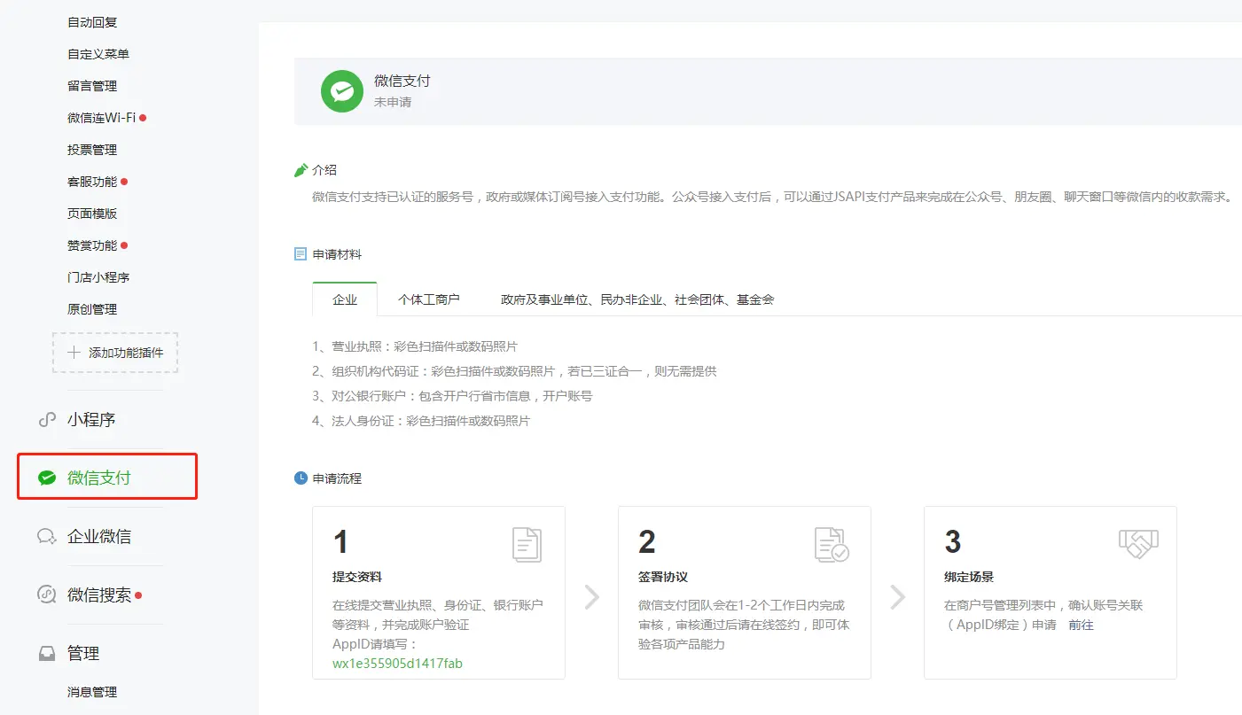This screenshot has height=715, width=1242.
Task: Click the document icon beside 申请材料
Action: (x=301, y=254)
